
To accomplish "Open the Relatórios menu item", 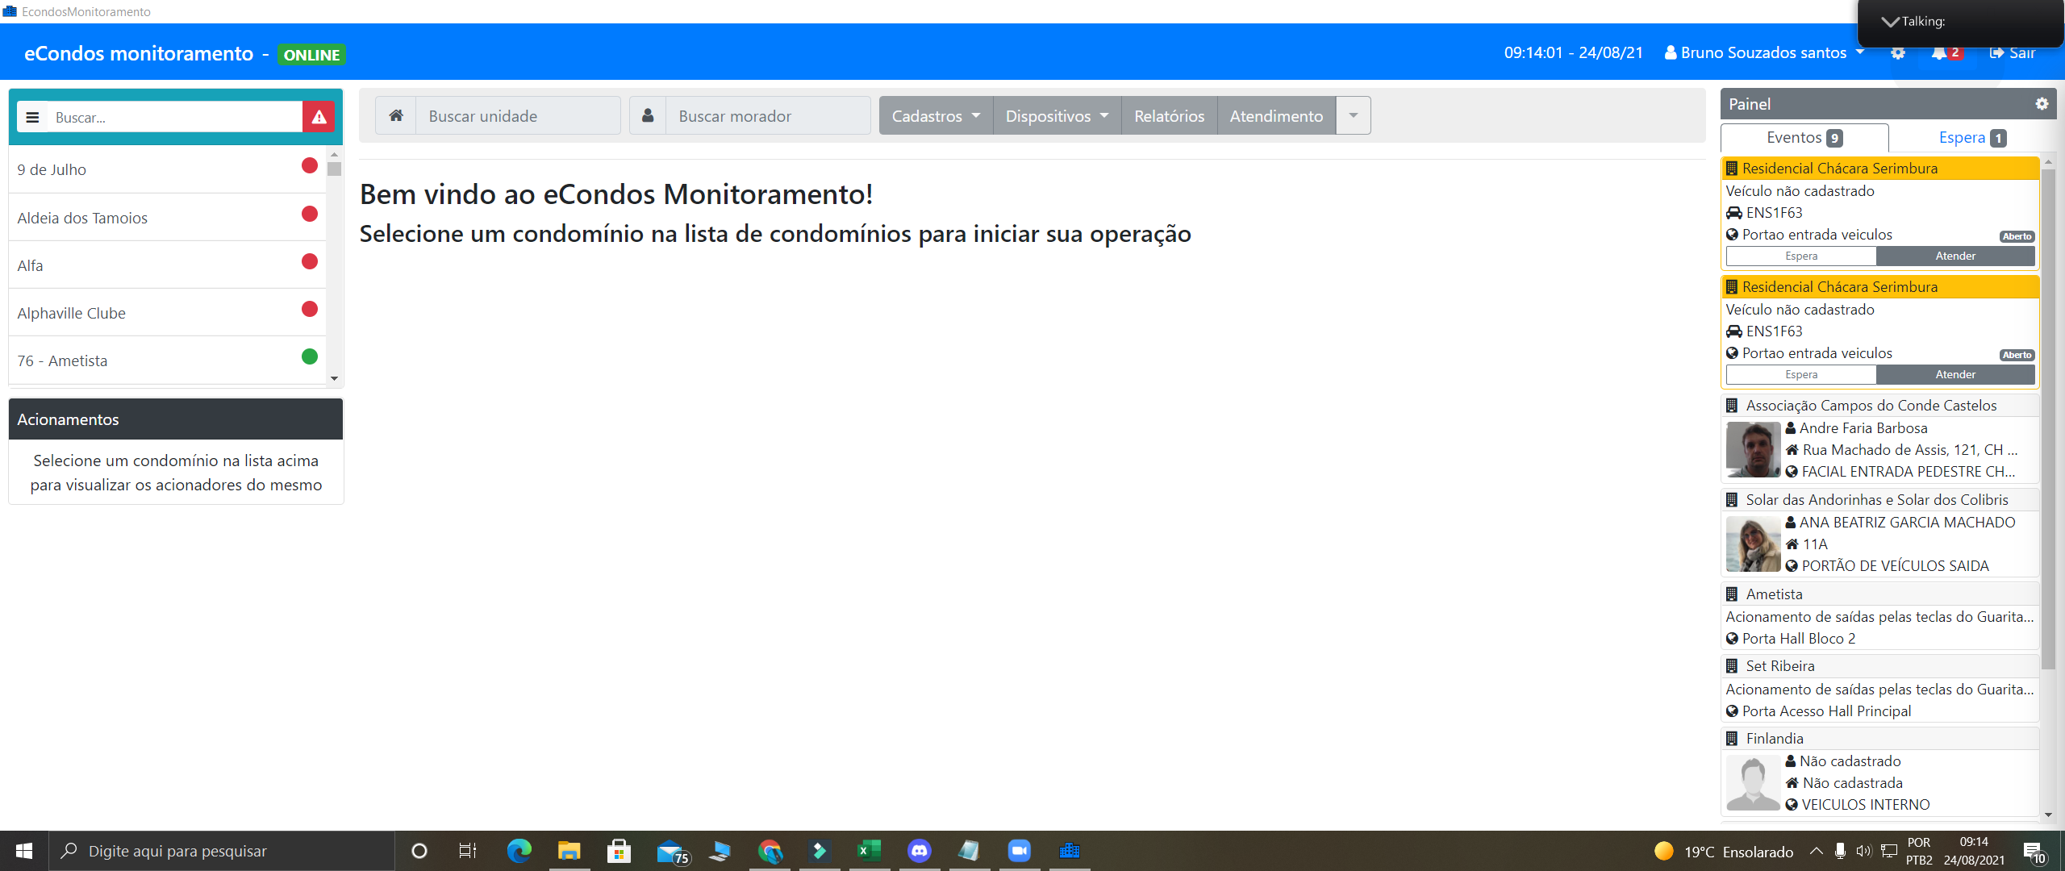I will (1169, 116).
